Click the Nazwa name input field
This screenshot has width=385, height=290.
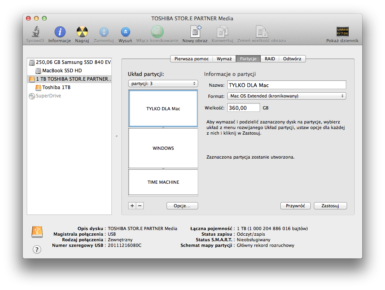tap(286, 85)
